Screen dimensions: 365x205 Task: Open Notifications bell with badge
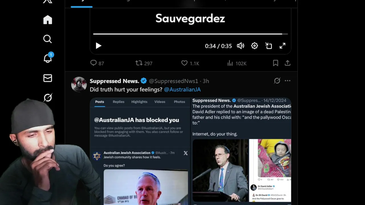click(48, 58)
